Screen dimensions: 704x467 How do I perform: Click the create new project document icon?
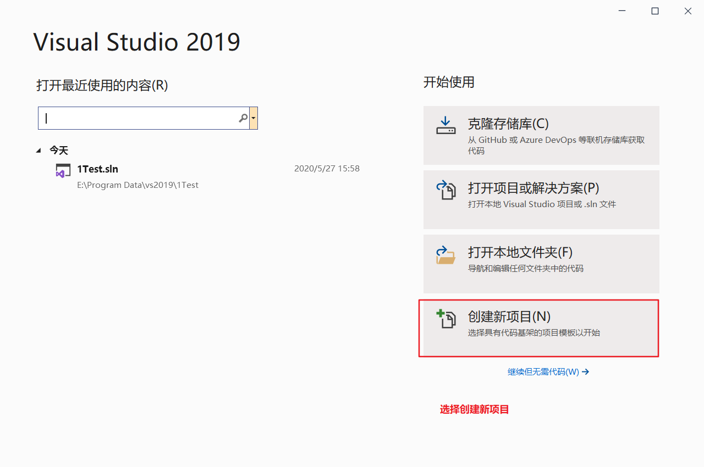[446, 320]
